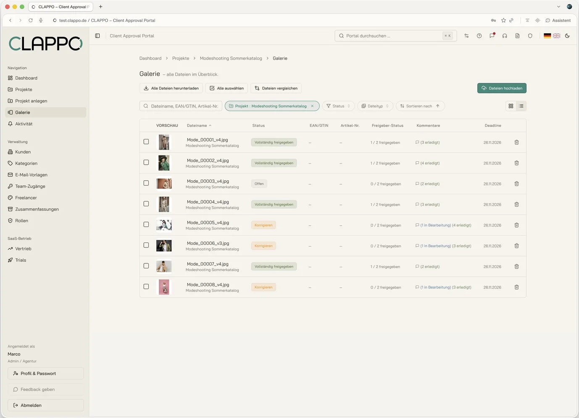Screen dimensions: 579x418
Task: Sort by Dateiname column header
Action: (x=199, y=126)
